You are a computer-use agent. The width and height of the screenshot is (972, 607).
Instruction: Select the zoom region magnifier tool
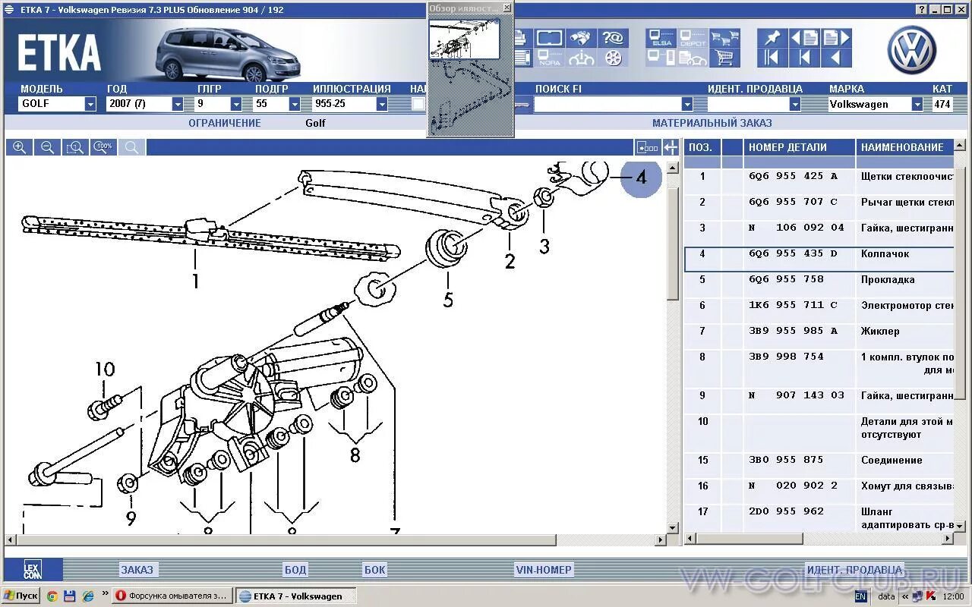[75, 147]
